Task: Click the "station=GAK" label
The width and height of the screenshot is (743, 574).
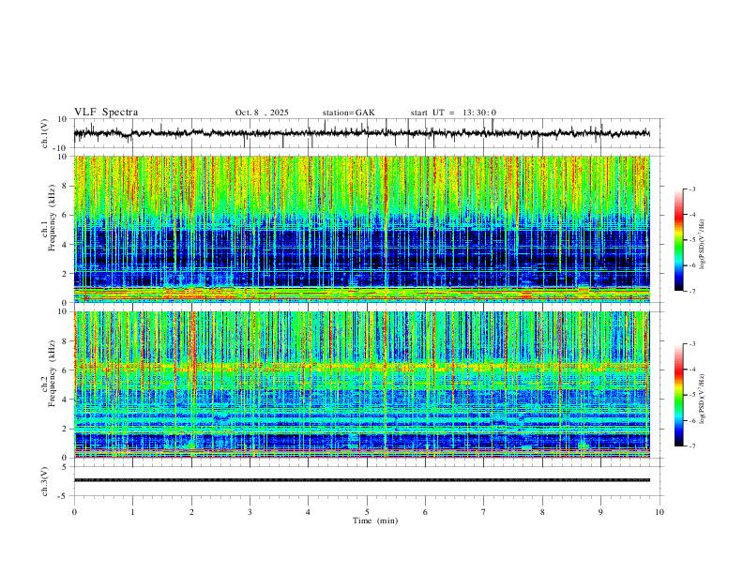Action: (348, 113)
